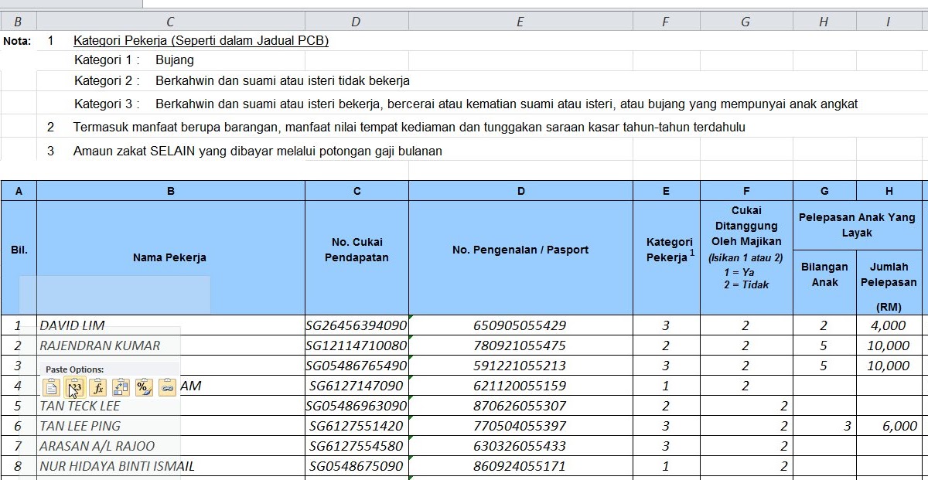Viewport: 928px width, 480px height.
Task: Click the 'Bil.' table header cell
Action: pos(19,257)
